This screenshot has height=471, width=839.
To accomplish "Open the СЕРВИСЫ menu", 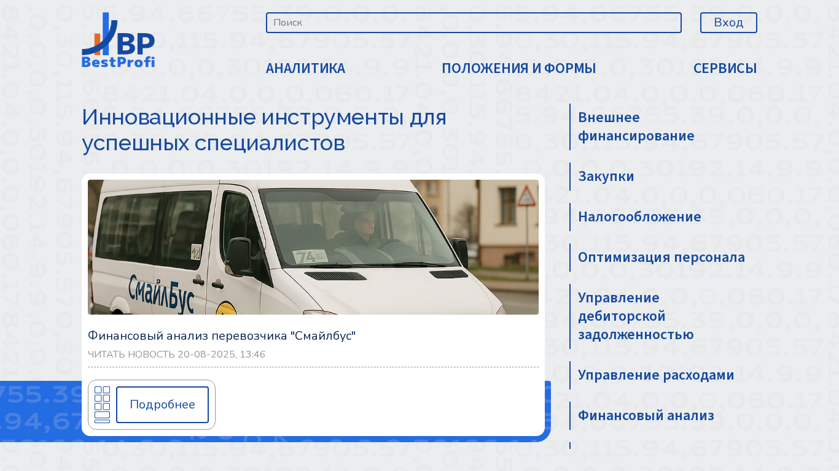I will point(725,68).
